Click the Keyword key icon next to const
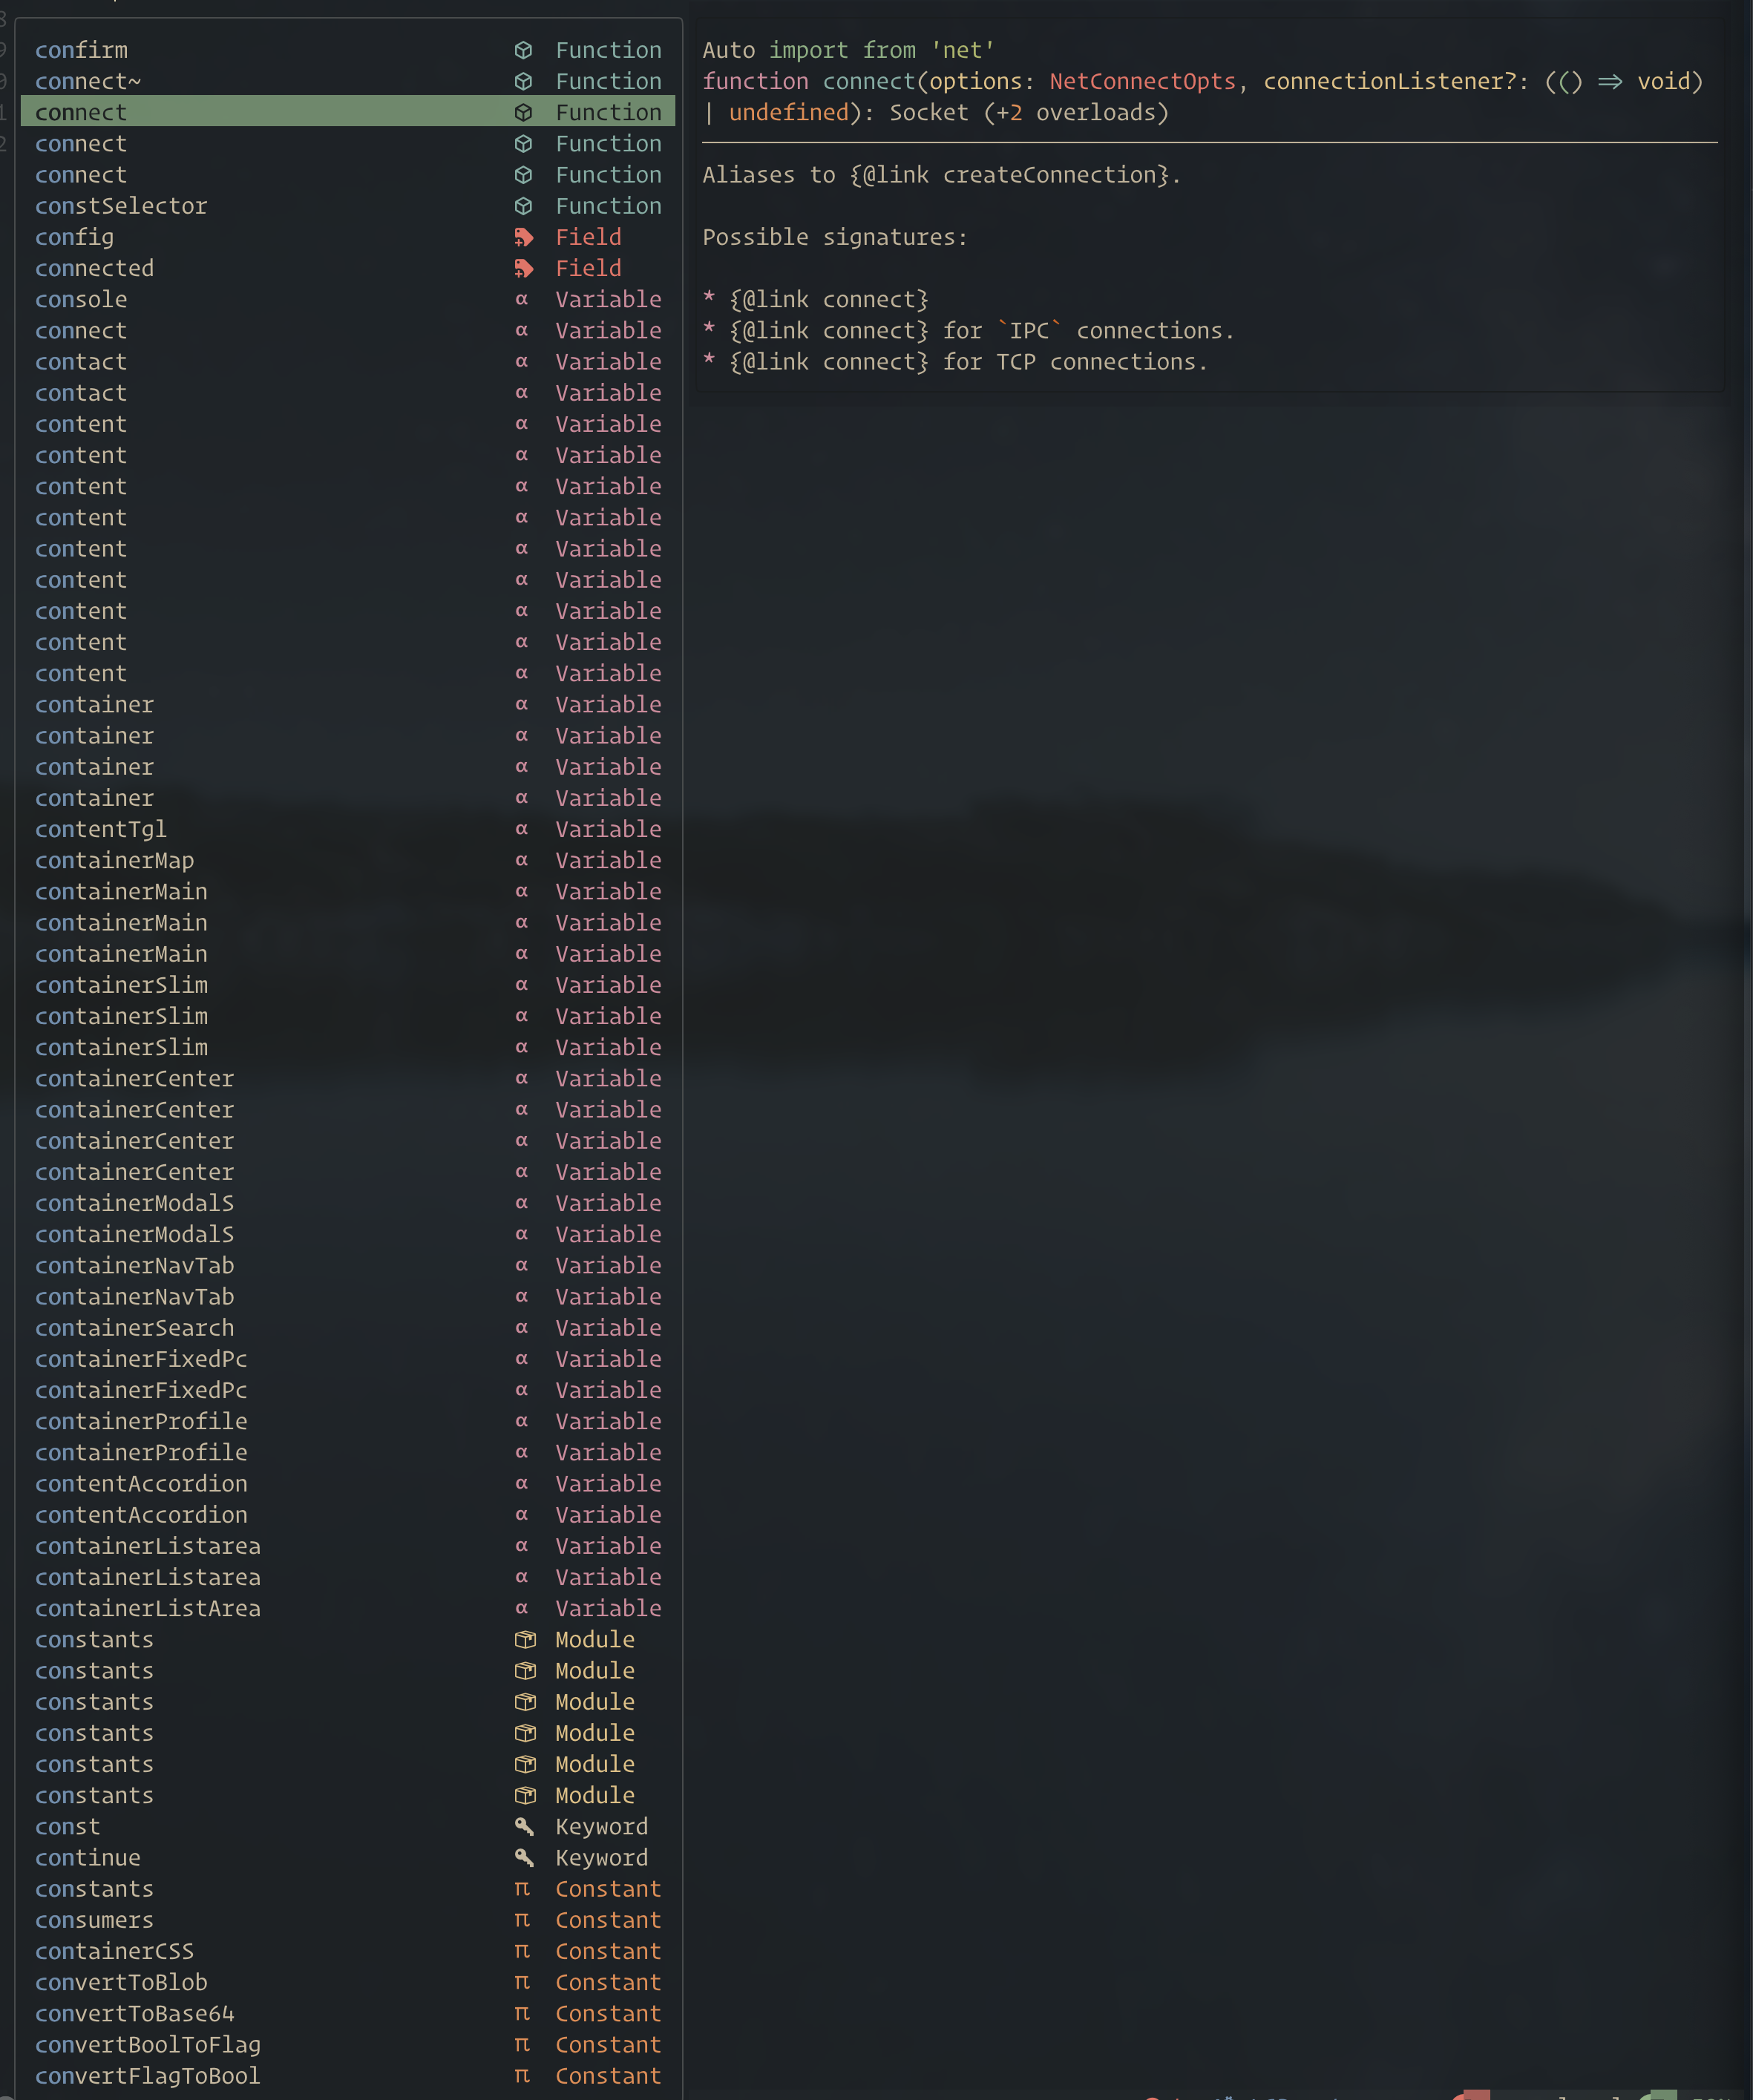 pyautogui.click(x=522, y=1826)
